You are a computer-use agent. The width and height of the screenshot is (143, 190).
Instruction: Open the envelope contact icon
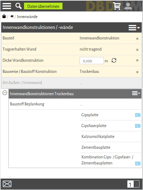click(7, 184)
